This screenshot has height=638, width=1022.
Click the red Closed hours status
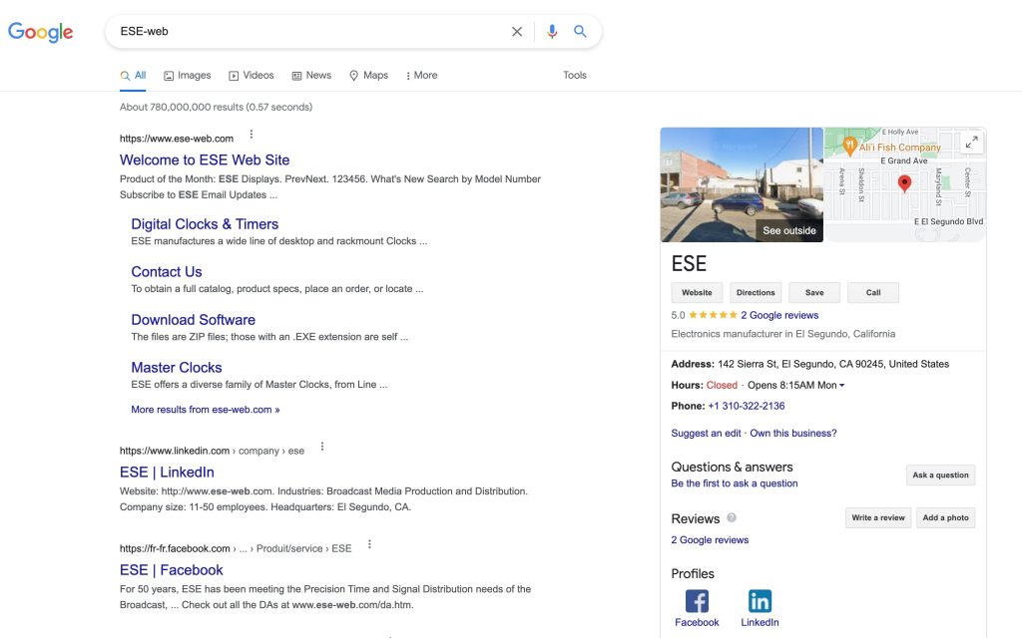[722, 386]
